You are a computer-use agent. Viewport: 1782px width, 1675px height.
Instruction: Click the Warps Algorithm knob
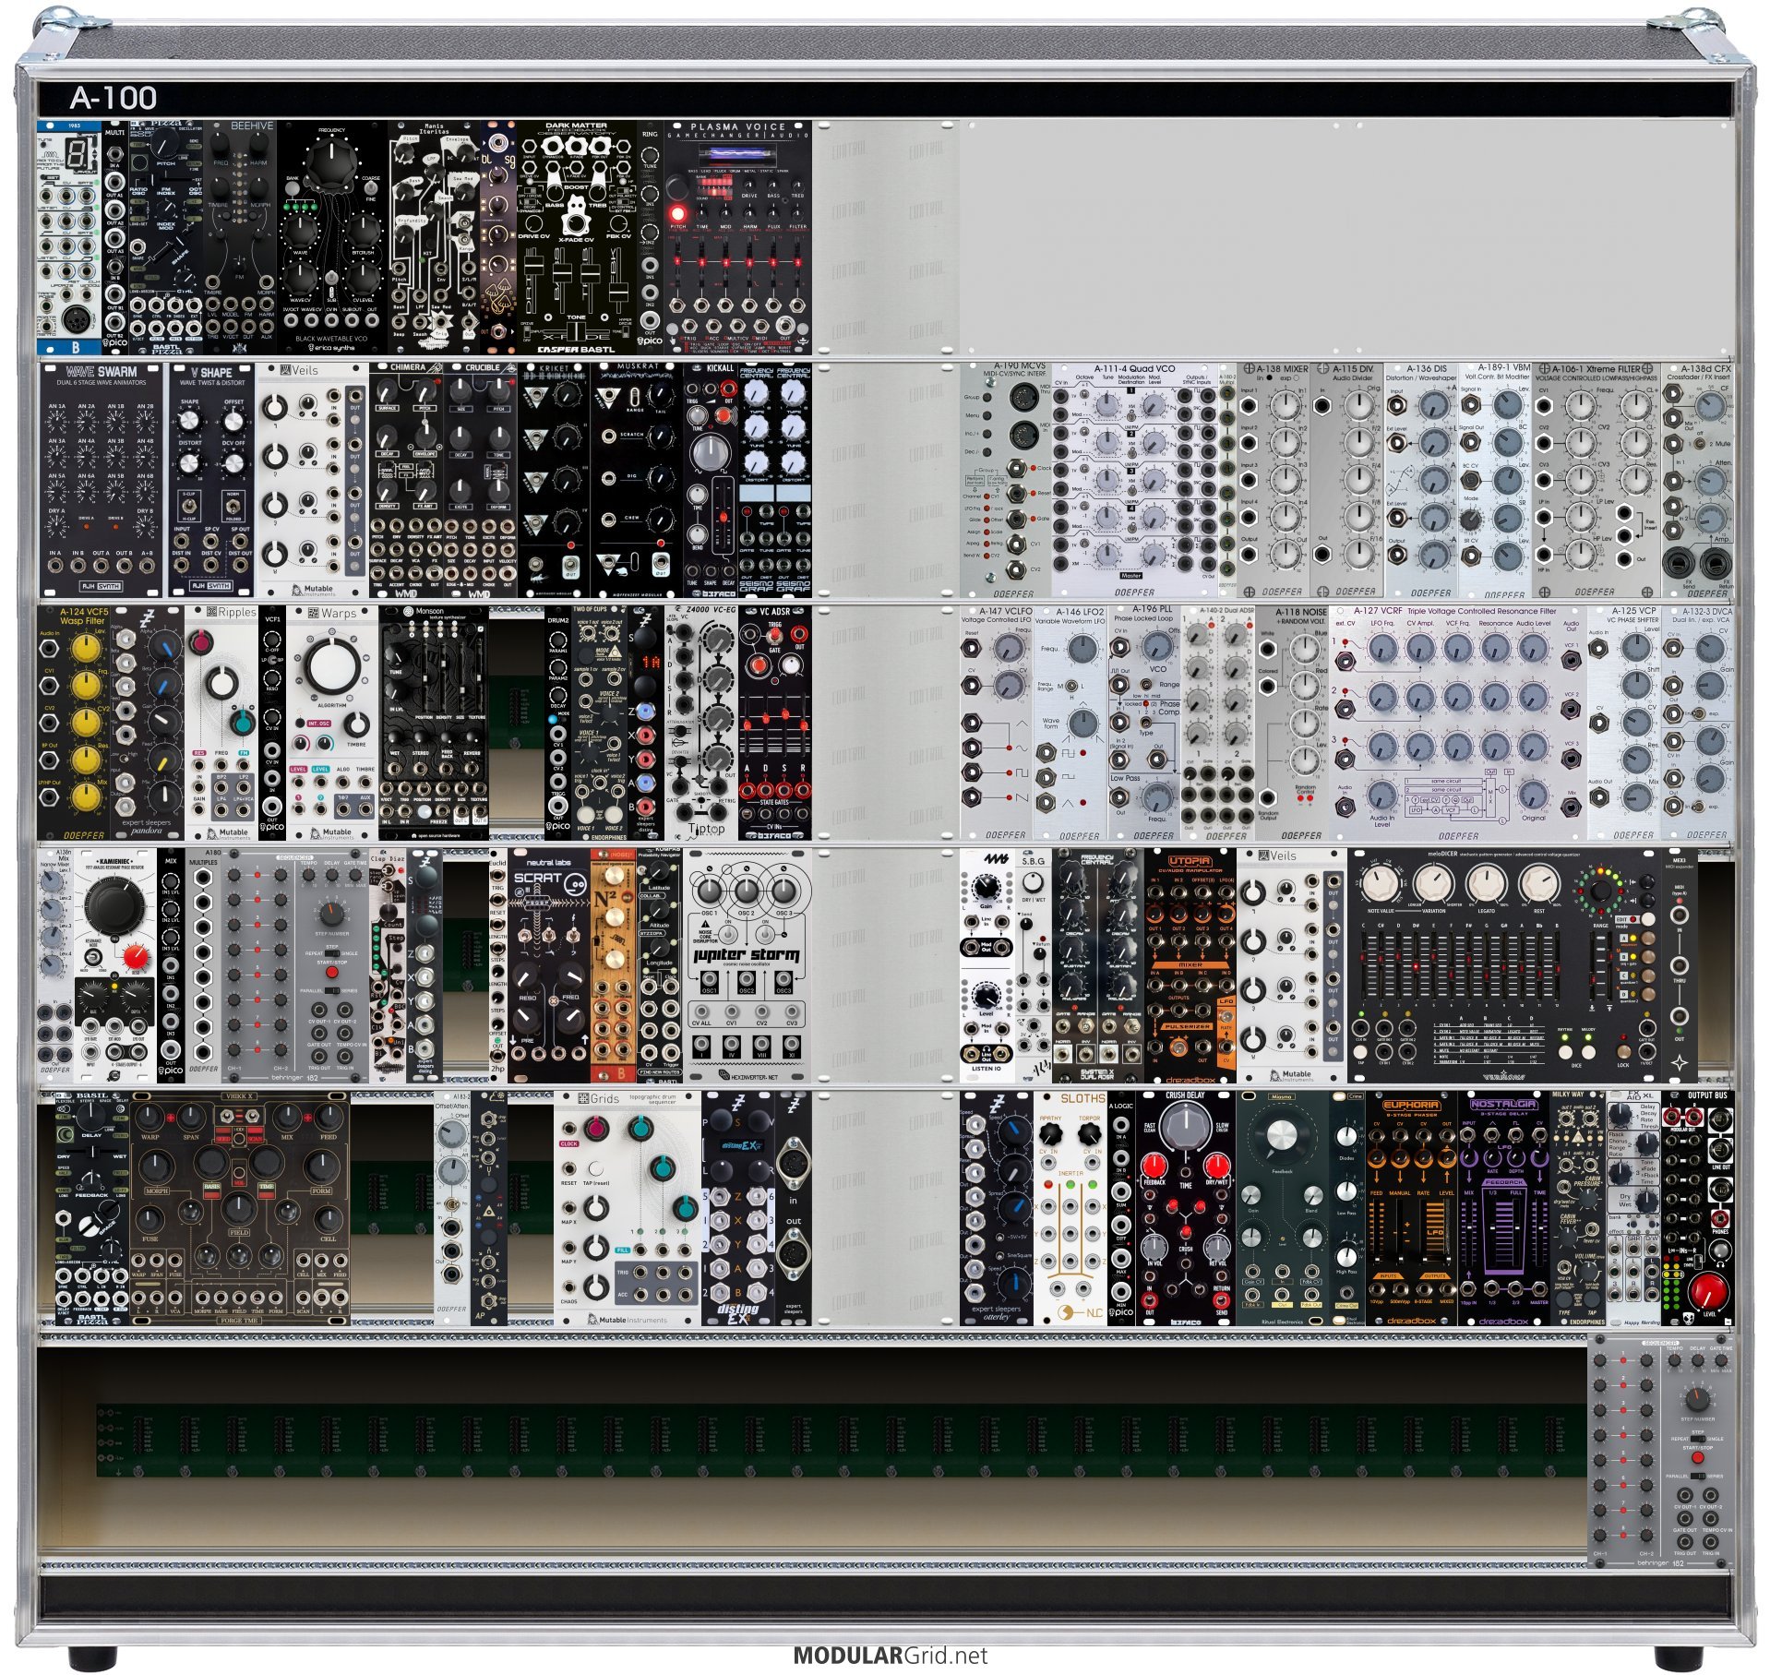point(332,664)
